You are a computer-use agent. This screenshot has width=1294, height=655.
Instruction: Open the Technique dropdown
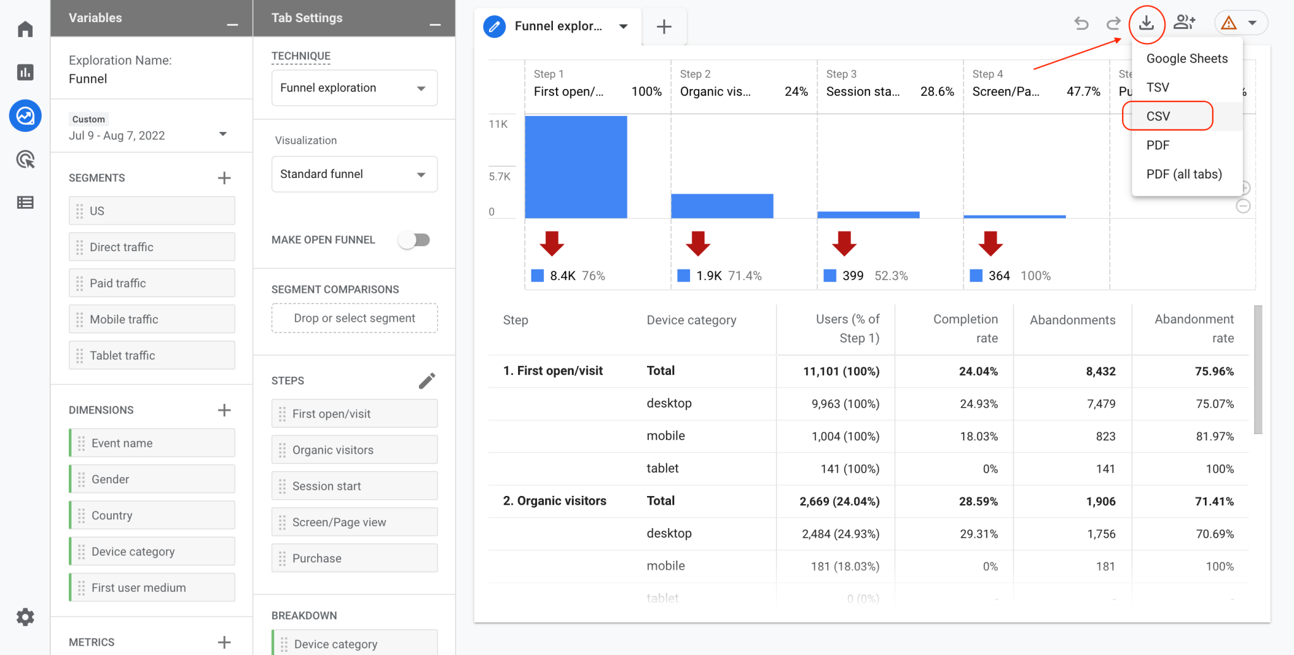click(354, 88)
